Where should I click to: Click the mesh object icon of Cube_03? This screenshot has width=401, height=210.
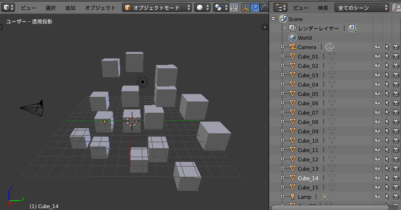point(293,75)
